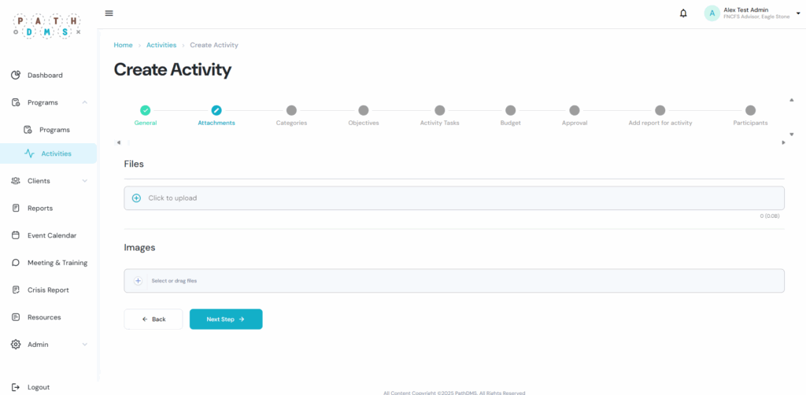Select the Activities sidebar item

tap(56, 153)
